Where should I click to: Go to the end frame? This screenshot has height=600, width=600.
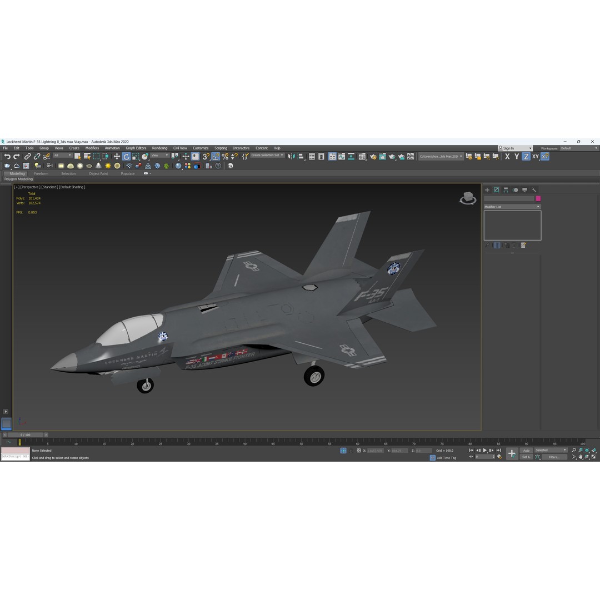(x=498, y=451)
